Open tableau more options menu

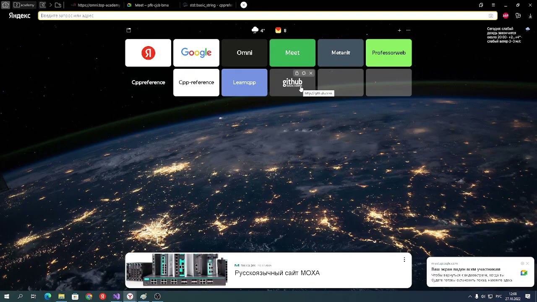(408, 30)
